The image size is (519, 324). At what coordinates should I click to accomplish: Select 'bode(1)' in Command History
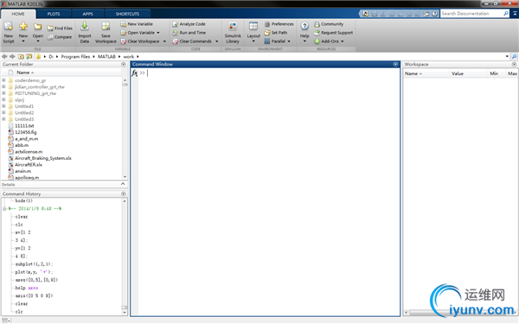(x=24, y=200)
